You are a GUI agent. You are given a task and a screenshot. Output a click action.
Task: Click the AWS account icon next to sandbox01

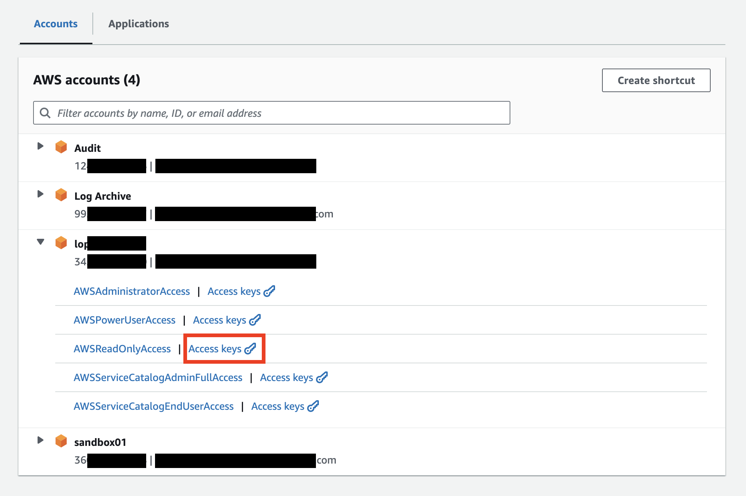pyautogui.click(x=61, y=441)
